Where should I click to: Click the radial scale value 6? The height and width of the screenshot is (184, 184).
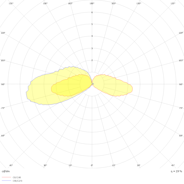pyautogui.click(x=92, y=12)
